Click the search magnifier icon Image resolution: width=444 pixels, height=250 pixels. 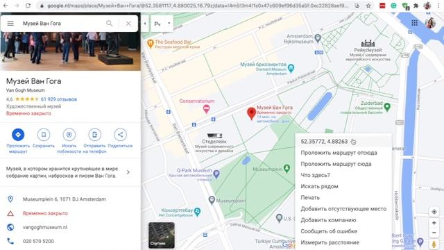(110, 23)
